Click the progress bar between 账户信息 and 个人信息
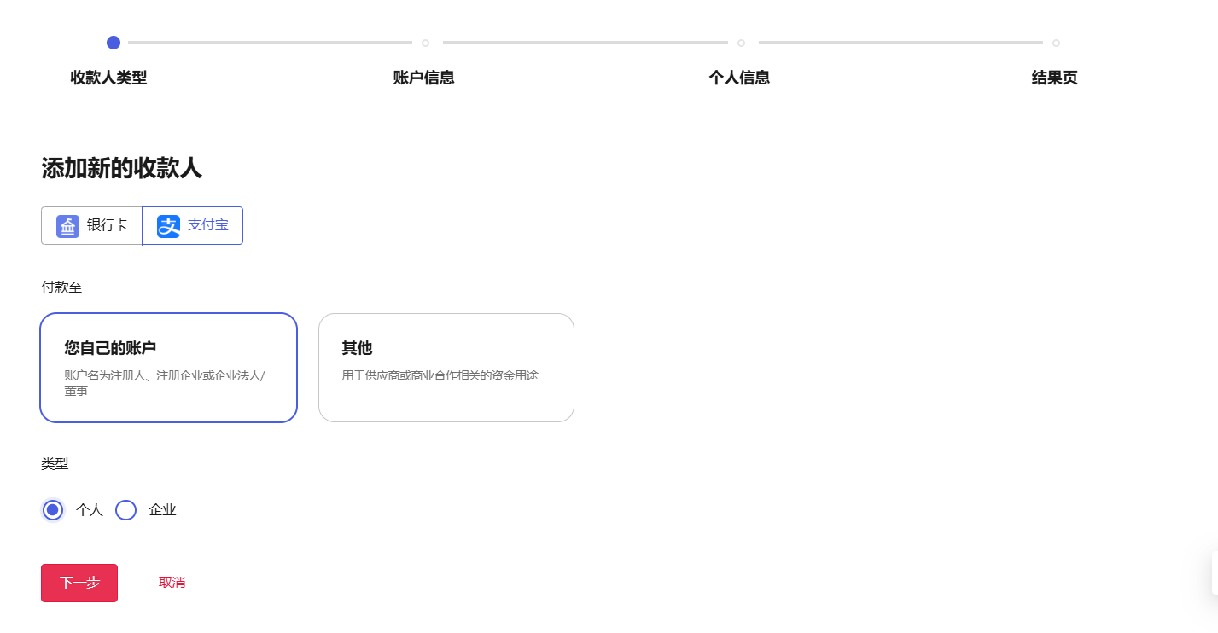1218x633 pixels. tap(583, 43)
